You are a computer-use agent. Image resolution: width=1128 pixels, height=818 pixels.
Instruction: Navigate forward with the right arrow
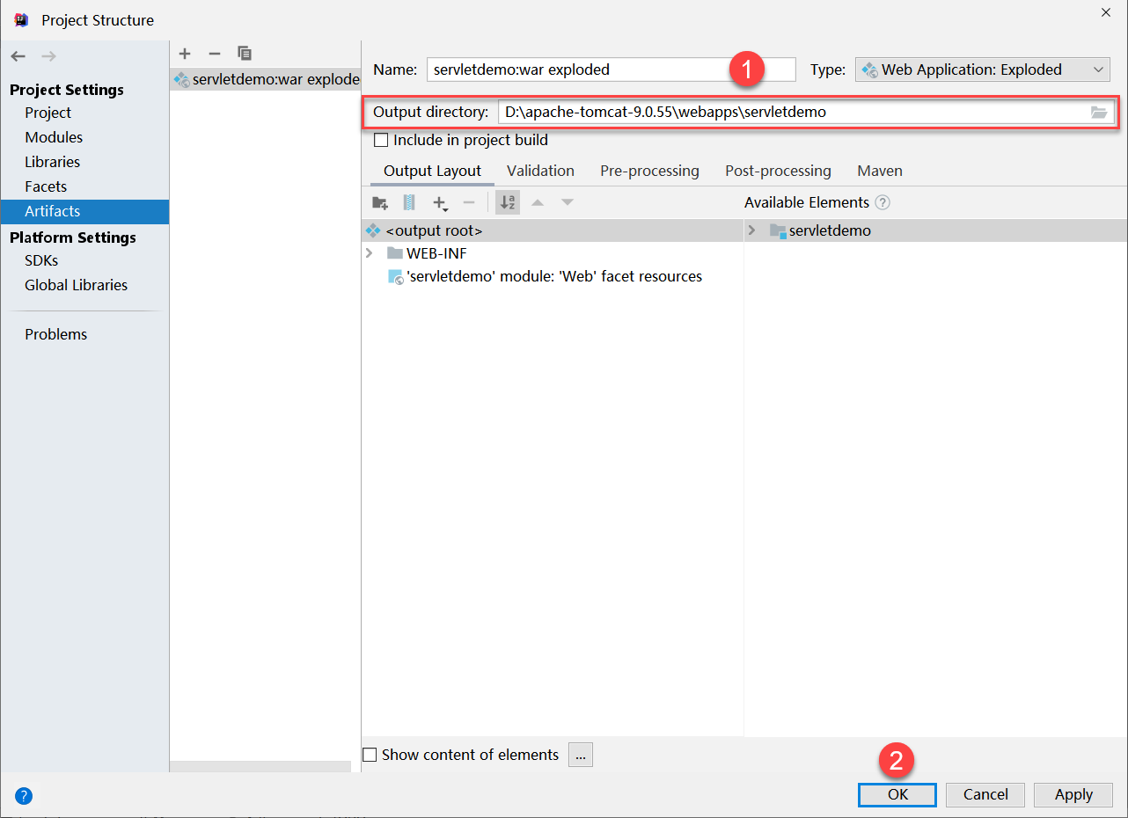click(x=48, y=56)
